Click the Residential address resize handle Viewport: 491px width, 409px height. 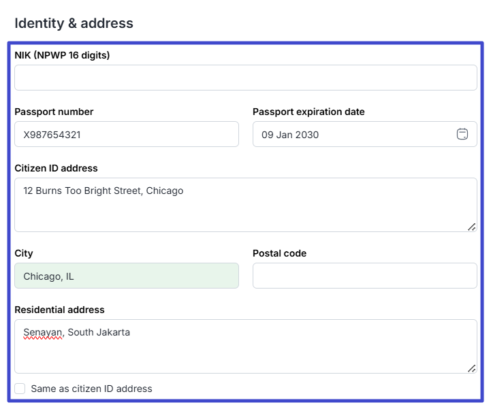tap(471, 368)
